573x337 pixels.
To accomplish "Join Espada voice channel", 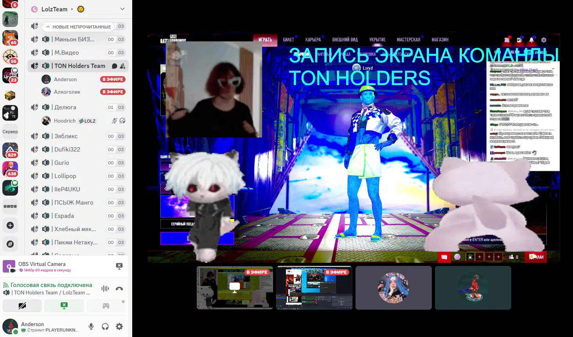I will click(x=78, y=216).
